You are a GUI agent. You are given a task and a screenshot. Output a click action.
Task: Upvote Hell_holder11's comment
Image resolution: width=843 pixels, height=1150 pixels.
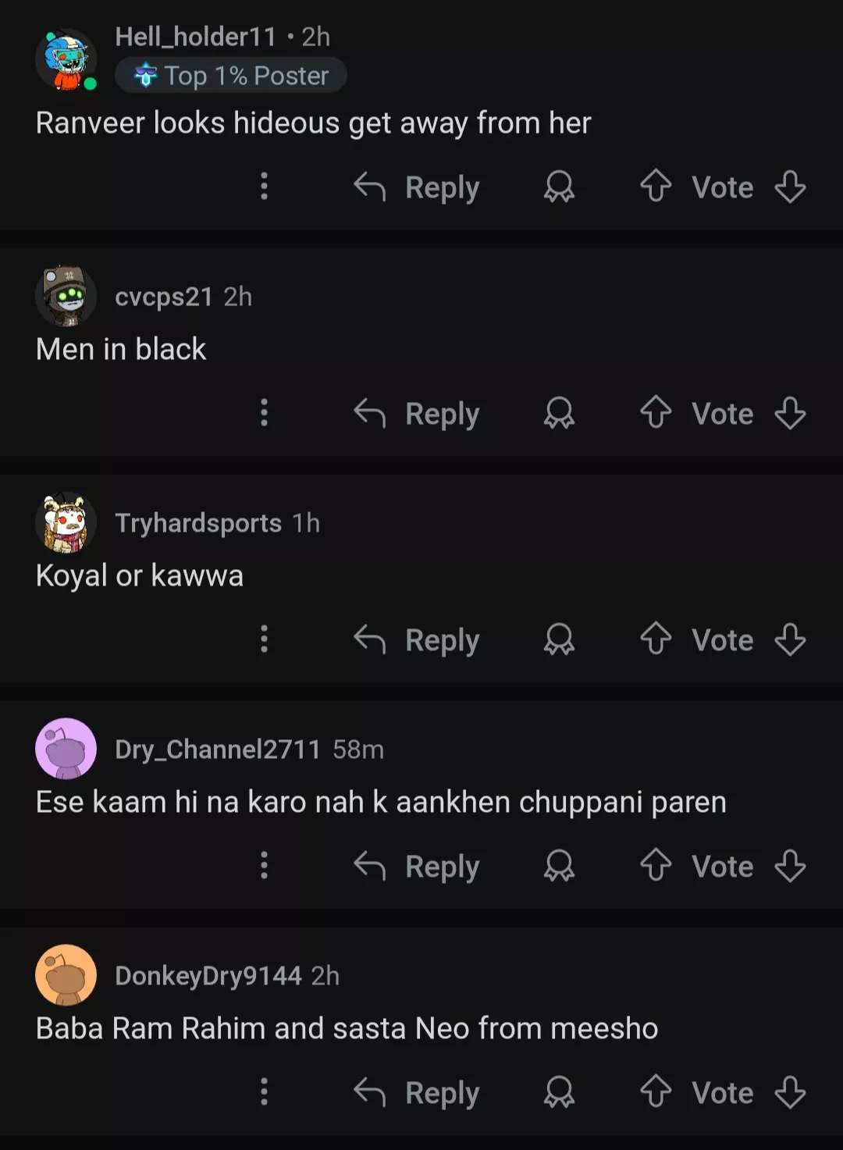click(656, 187)
